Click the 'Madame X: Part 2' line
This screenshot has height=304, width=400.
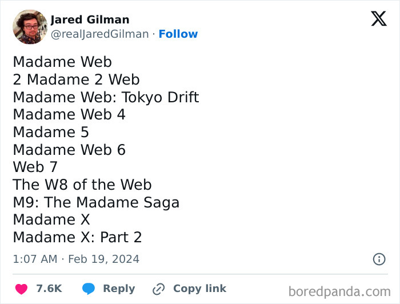click(77, 237)
